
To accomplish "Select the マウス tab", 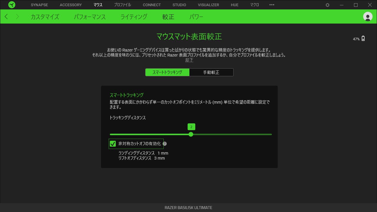I will [x=98, y=5].
